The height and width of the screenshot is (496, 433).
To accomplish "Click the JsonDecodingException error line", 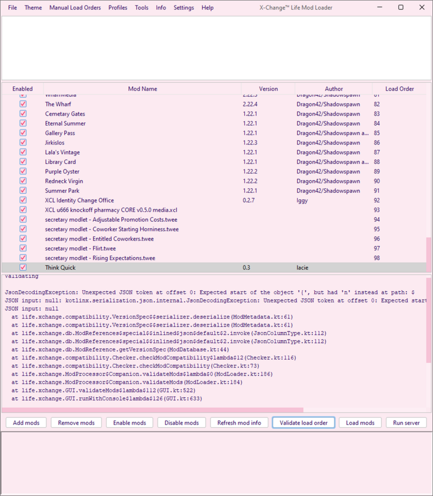I will point(210,292).
